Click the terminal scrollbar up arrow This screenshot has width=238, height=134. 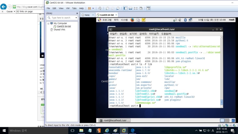[x=222, y=37]
